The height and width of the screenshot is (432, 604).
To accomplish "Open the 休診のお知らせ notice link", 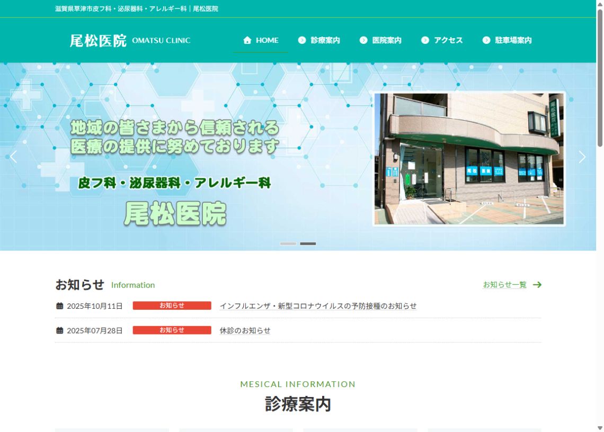I will coord(245,330).
